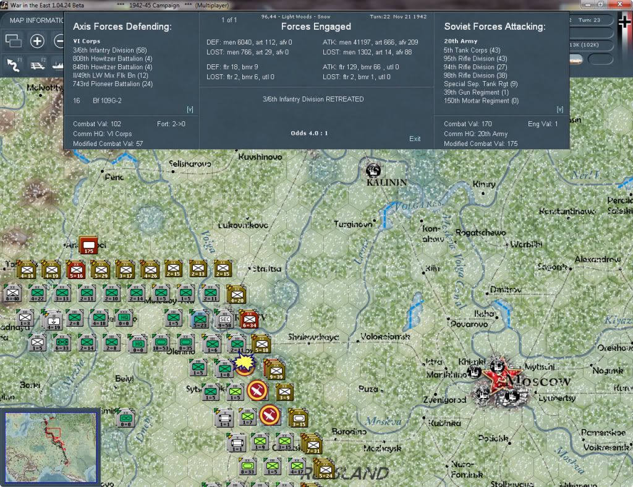Screen dimensions: 633x487
Task: Select the German 1=3 regiment counter
Action: pos(25,318)
